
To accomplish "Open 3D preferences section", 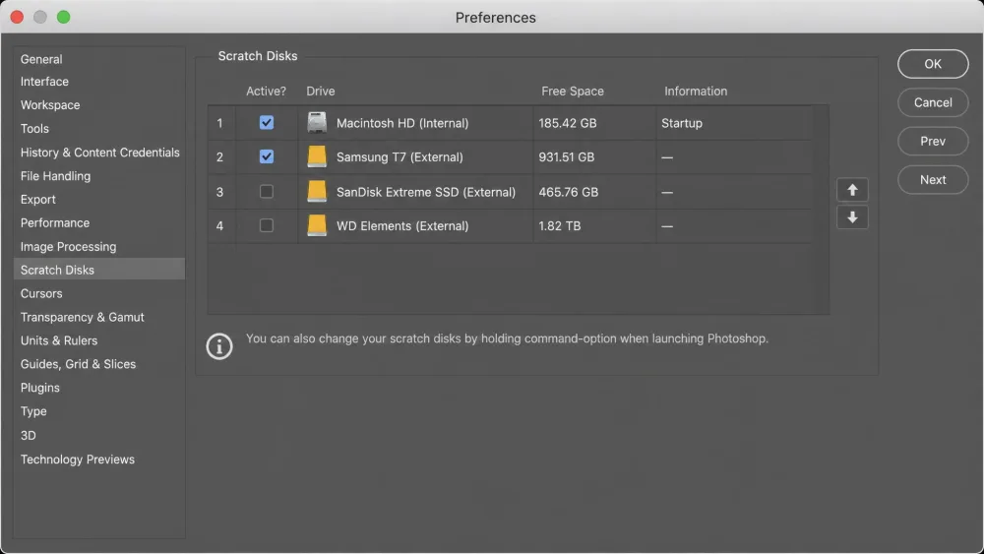I will [29, 435].
